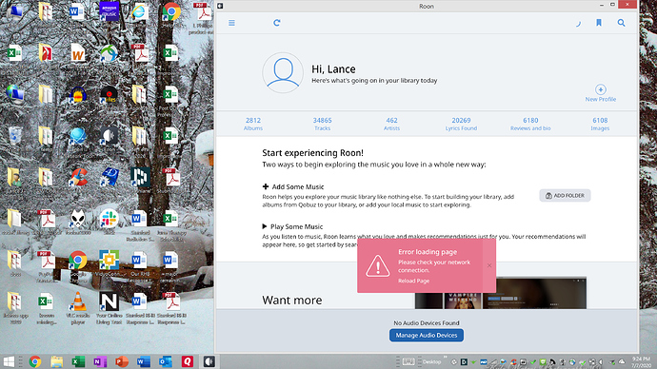Open Chrome from the taskbar

coord(35,361)
